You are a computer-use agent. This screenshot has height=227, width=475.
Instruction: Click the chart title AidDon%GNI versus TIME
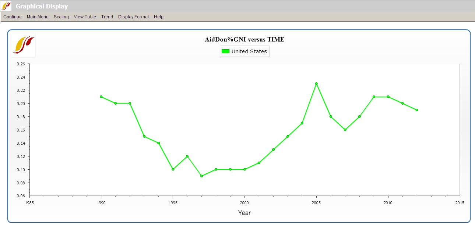click(244, 40)
